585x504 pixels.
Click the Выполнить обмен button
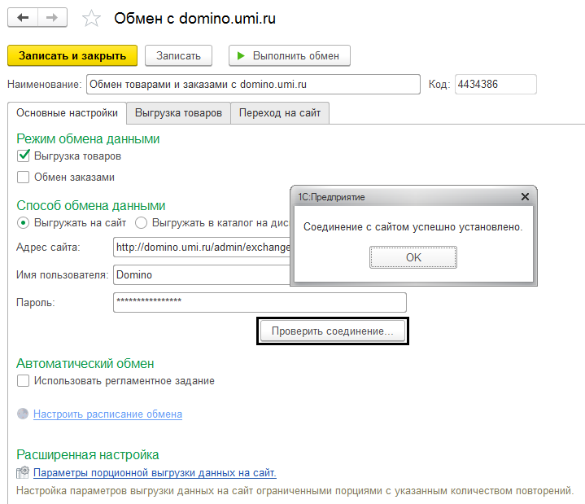click(x=290, y=55)
